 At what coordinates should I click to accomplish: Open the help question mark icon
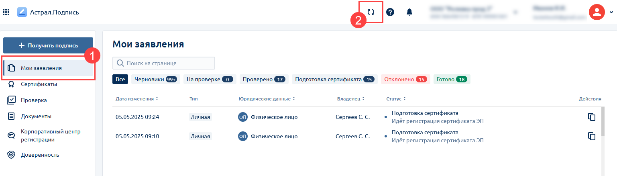coord(390,12)
